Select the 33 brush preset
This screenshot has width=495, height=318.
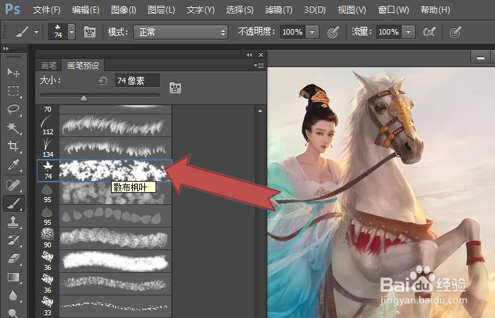click(x=104, y=306)
